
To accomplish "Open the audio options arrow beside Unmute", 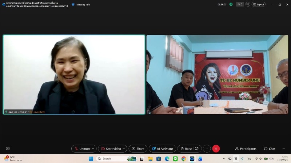I will click(x=93, y=149).
